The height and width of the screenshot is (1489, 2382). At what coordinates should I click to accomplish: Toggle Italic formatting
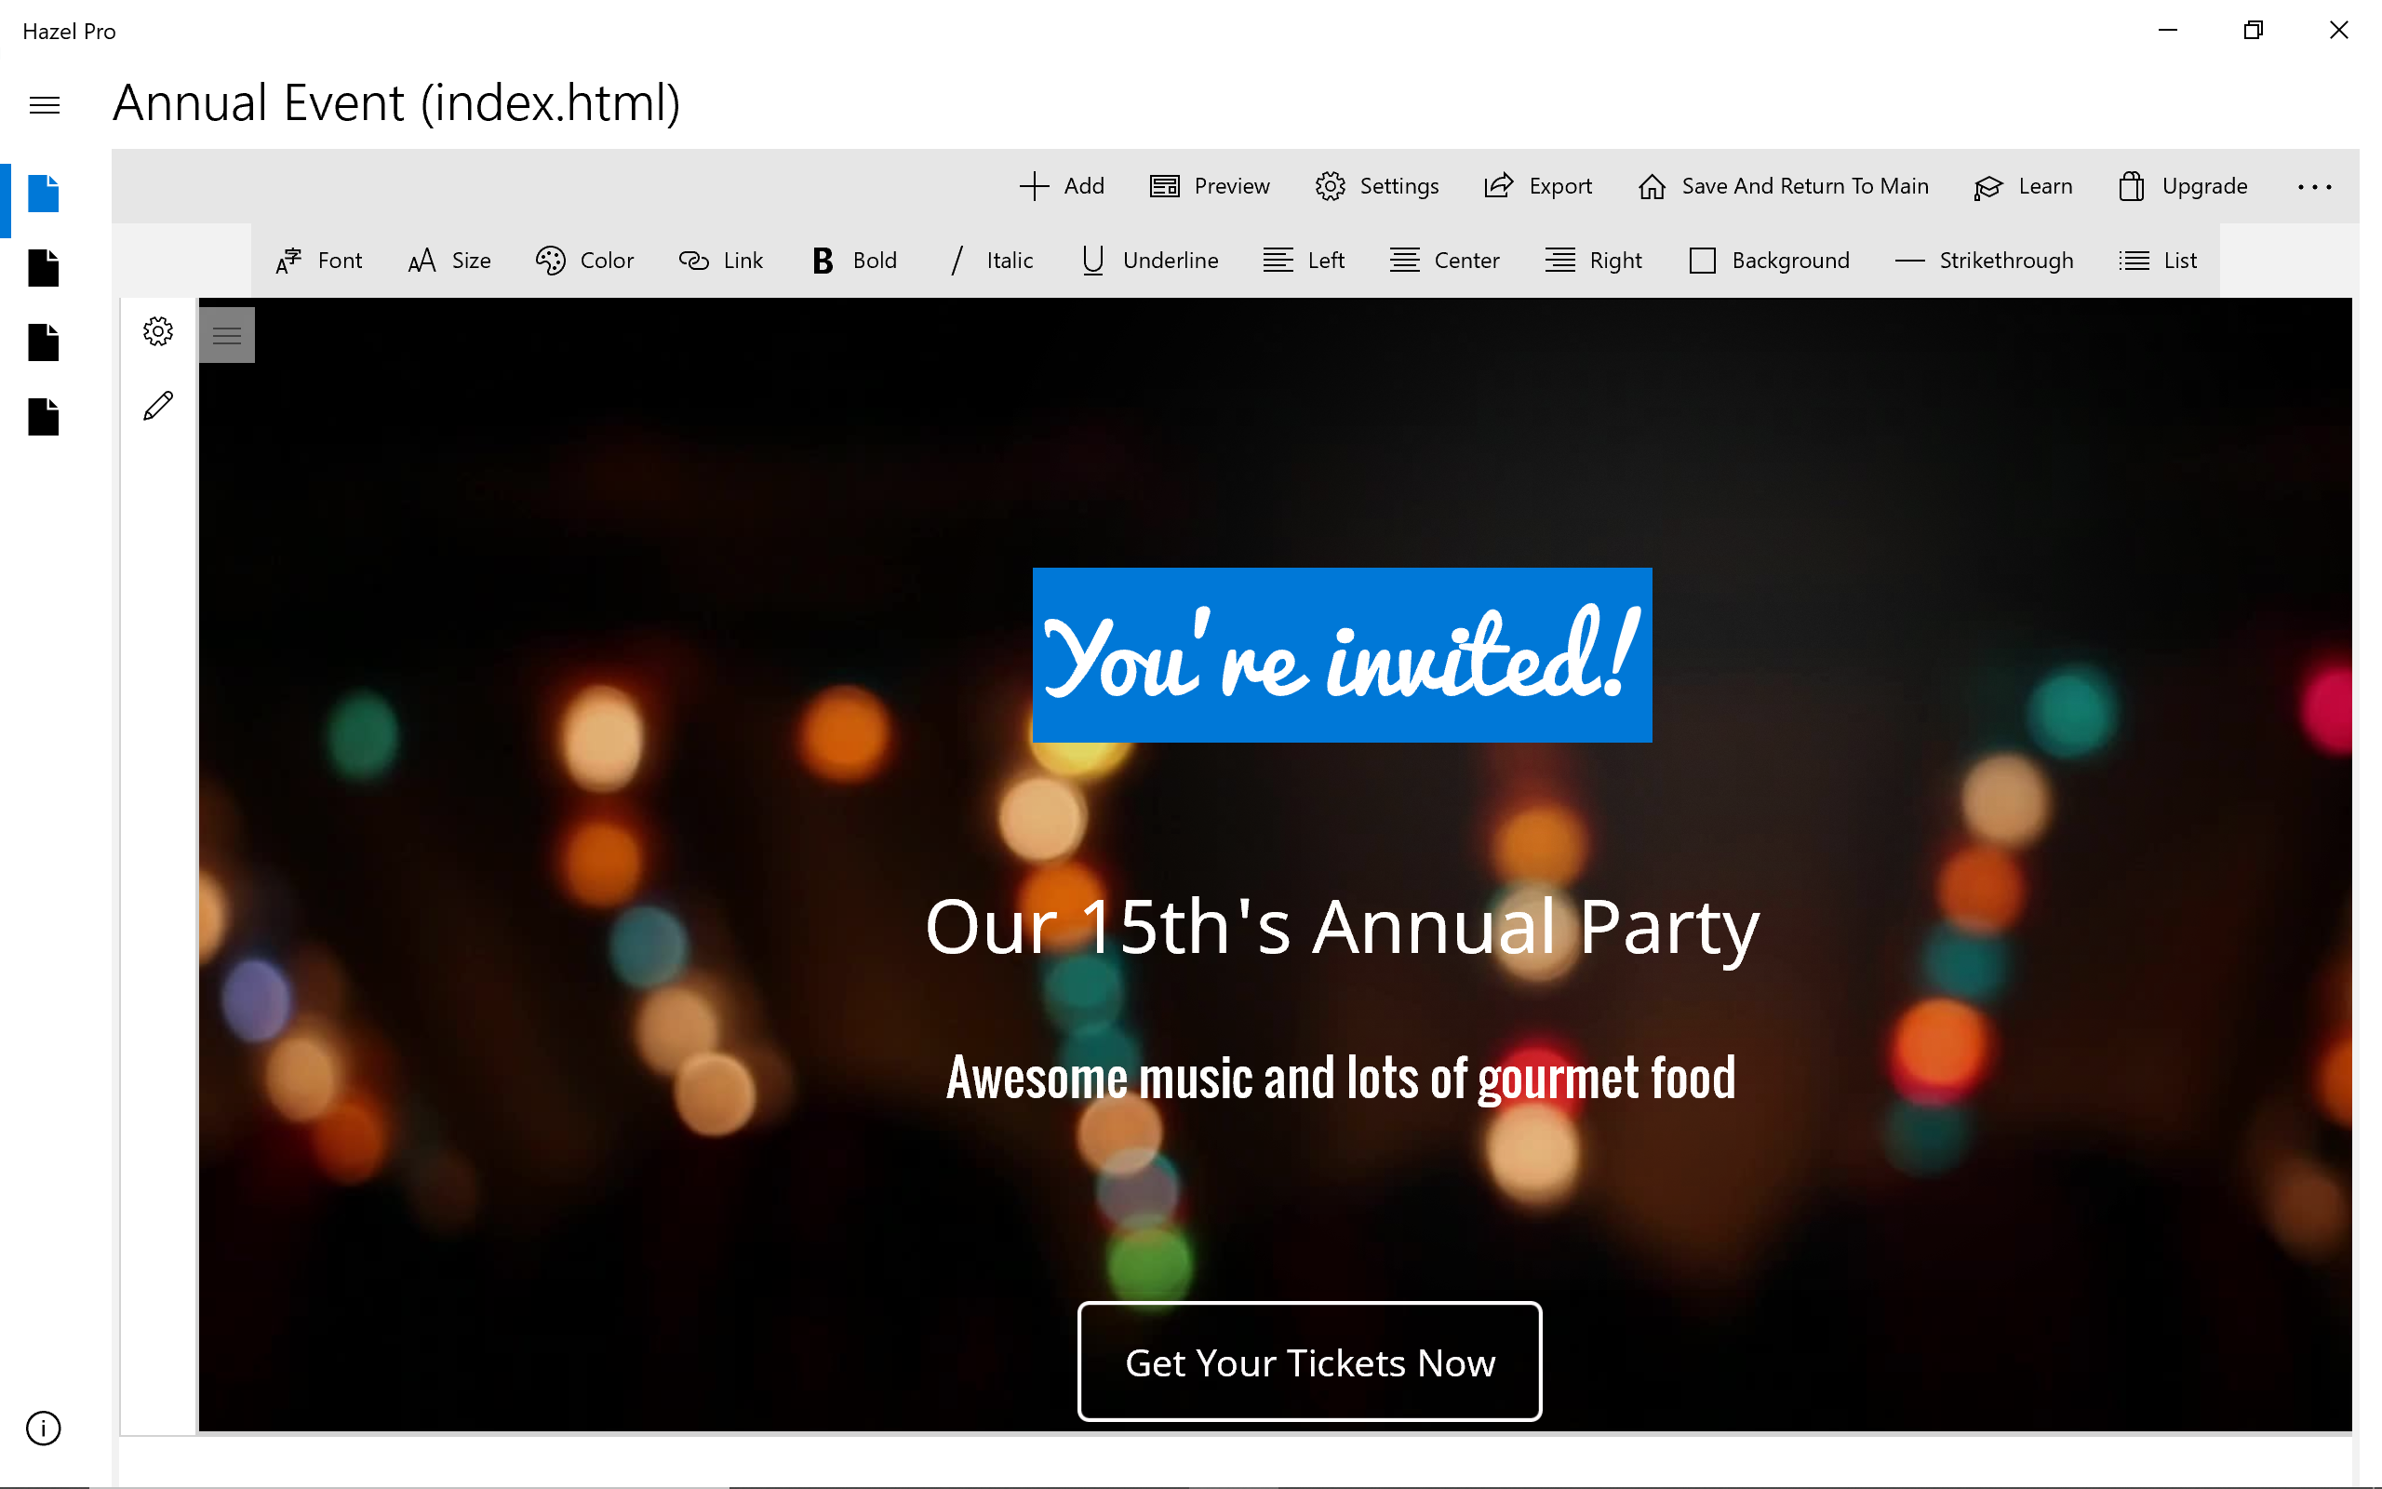[992, 260]
